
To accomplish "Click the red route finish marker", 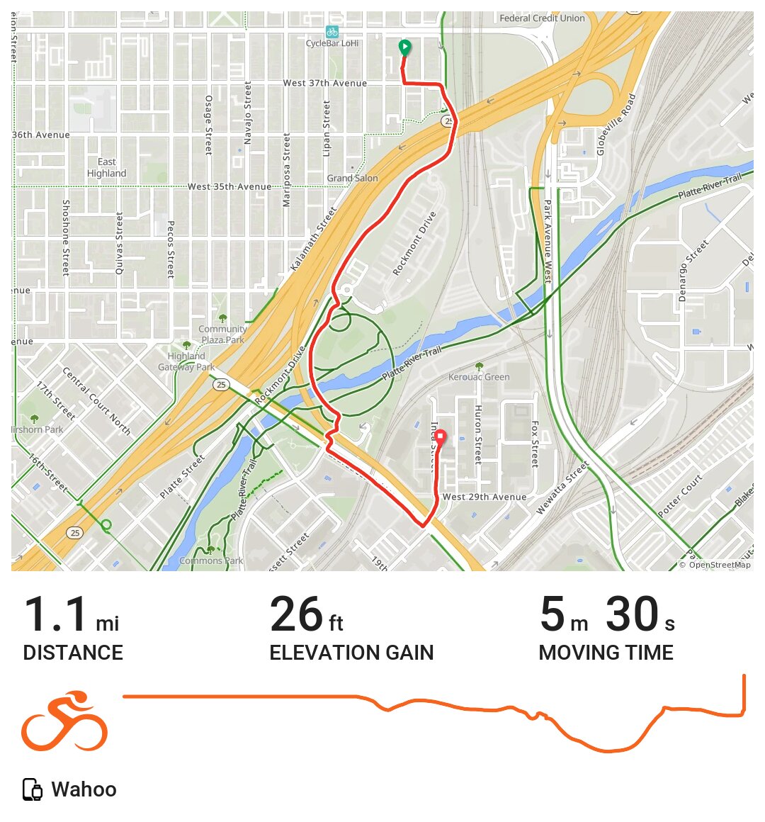I will pos(440,438).
